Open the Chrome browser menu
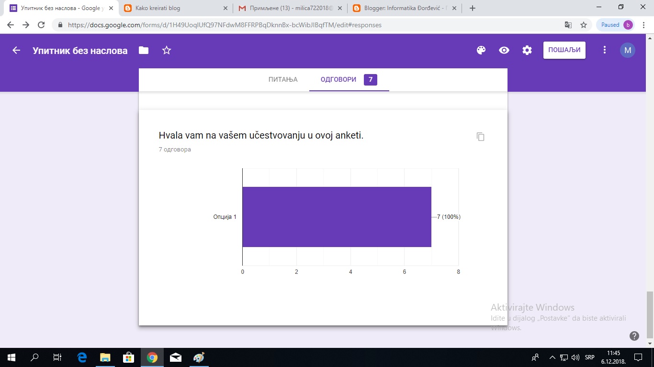The image size is (654, 367). tap(643, 24)
